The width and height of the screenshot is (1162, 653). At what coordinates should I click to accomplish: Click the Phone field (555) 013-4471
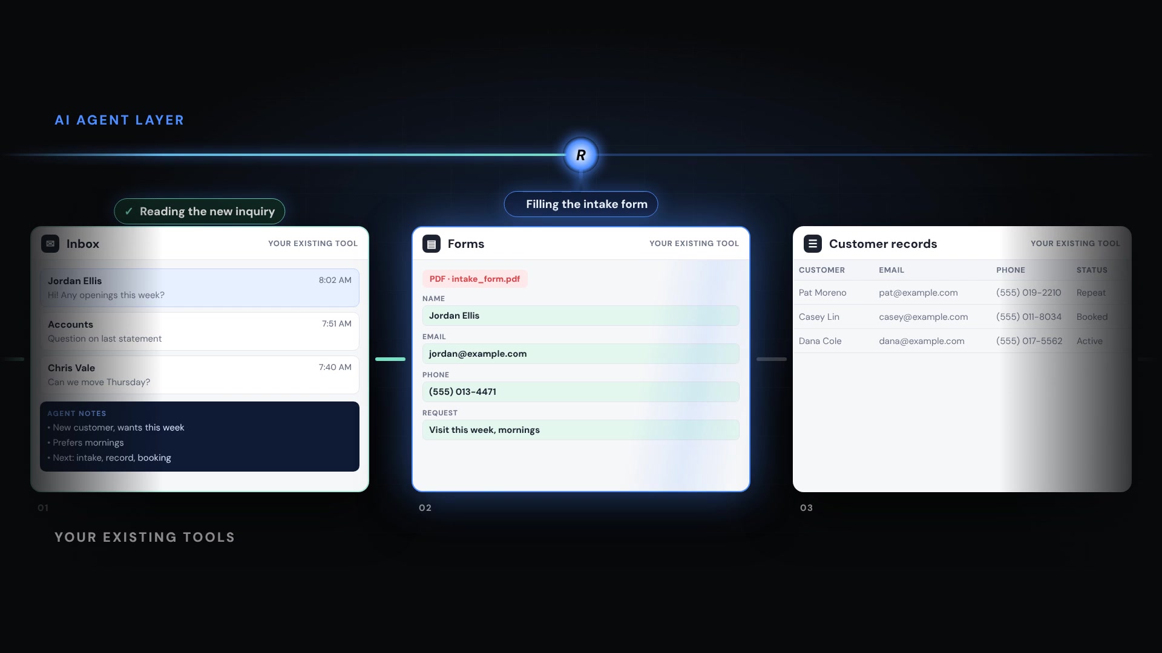[x=581, y=392]
